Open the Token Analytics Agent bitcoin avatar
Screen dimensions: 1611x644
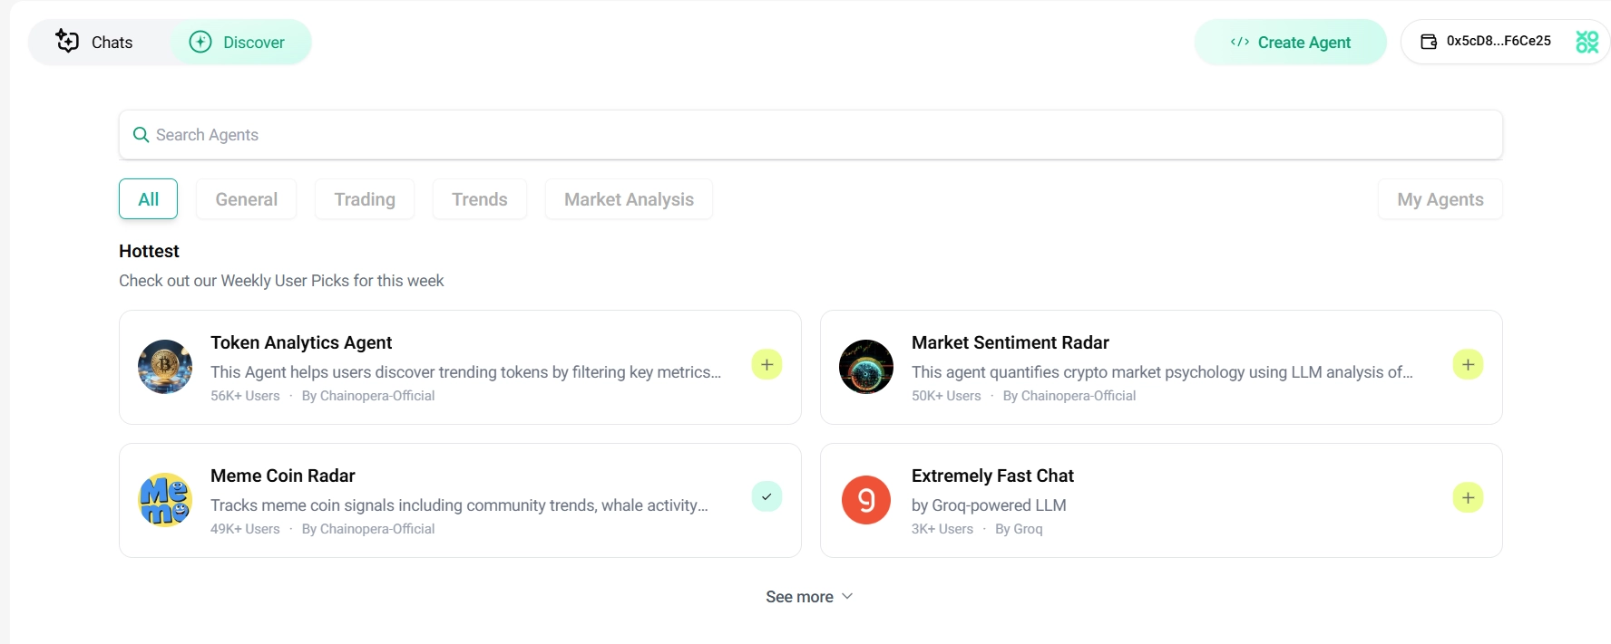coord(165,367)
